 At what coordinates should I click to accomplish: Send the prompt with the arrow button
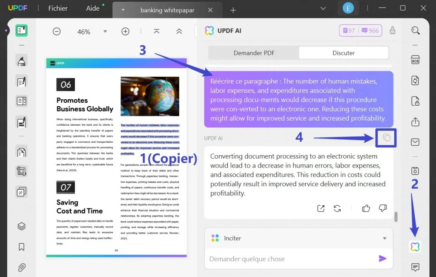click(x=383, y=259)
